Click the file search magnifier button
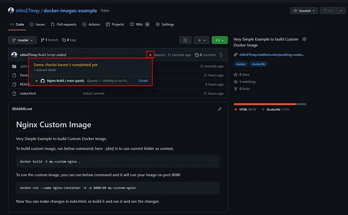Viewport: 348px width, 215px height. click(x=185, y=40)
